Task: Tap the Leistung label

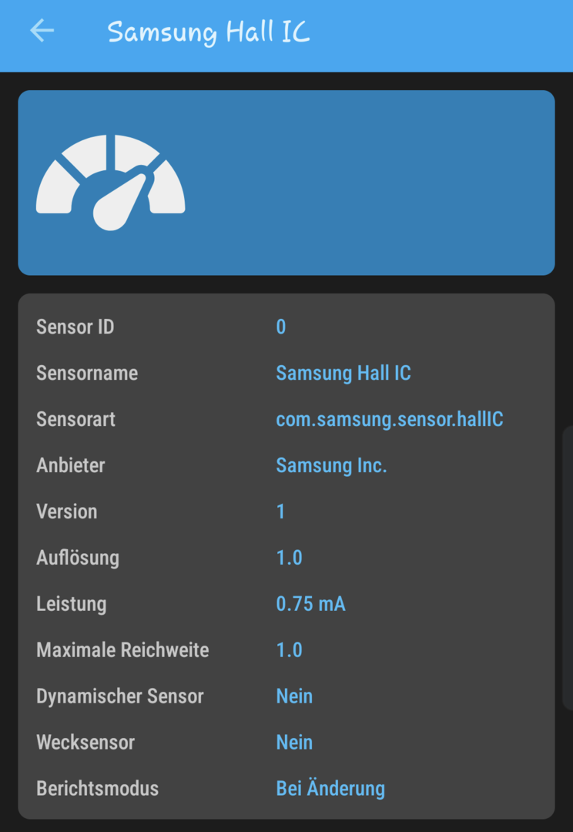Action: point(71,604)
